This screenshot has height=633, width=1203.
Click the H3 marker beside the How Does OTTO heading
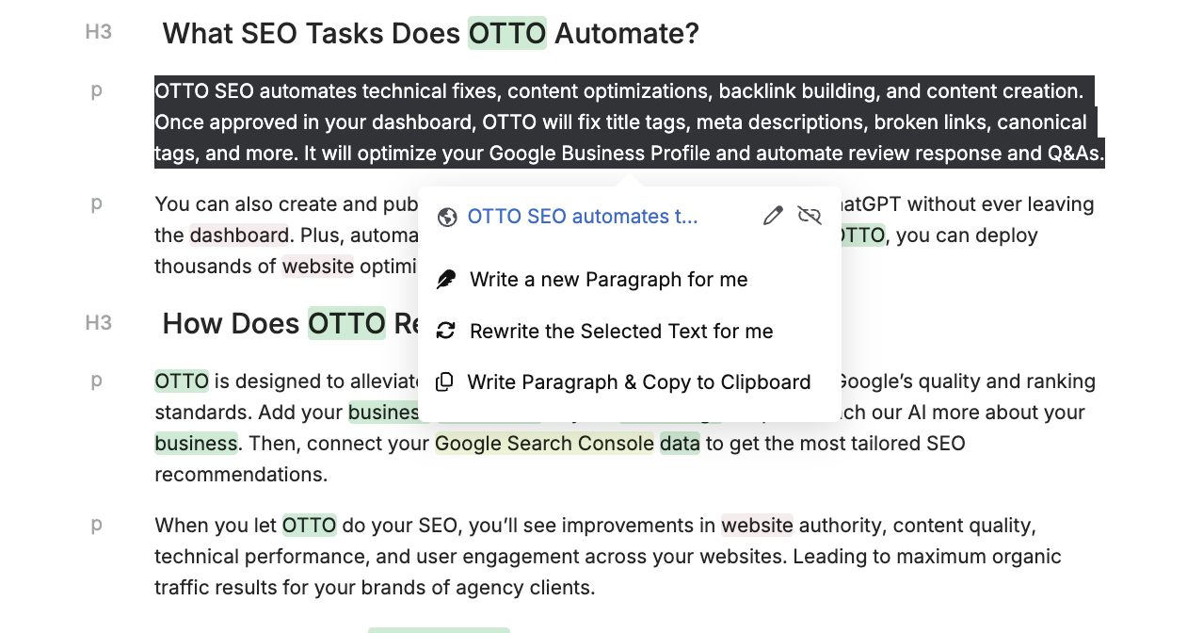[98, 322]
